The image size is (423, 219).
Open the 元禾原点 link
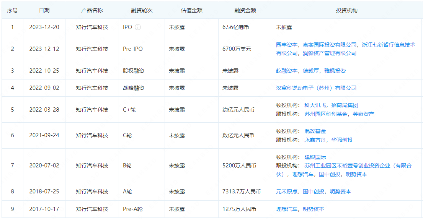point(286,191)
